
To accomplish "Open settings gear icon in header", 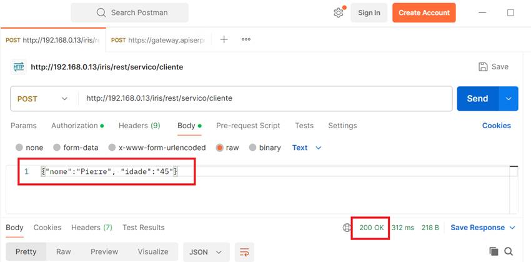I will pyautogui.click(x=338, y=13).
